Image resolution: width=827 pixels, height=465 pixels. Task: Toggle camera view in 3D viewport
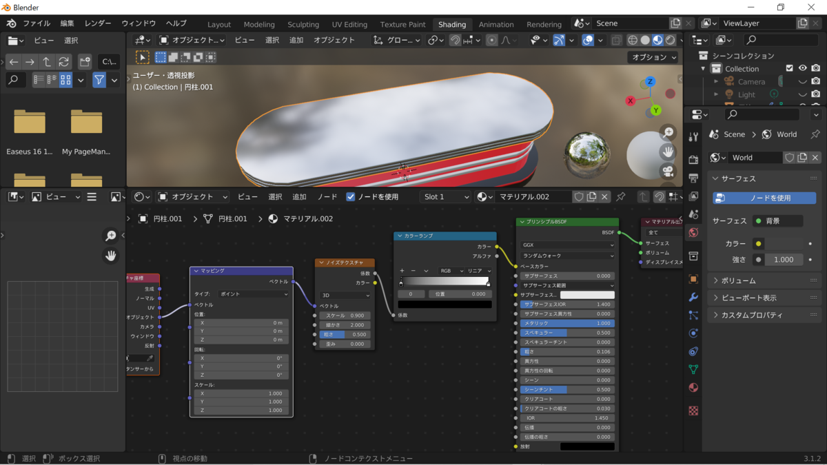click(x=668, y=171)
